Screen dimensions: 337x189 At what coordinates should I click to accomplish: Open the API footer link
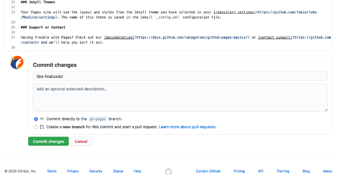pos(260,171)
